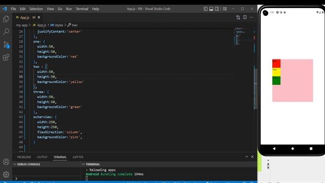Switch to the TERMINAL panel tab

point(60,157)
